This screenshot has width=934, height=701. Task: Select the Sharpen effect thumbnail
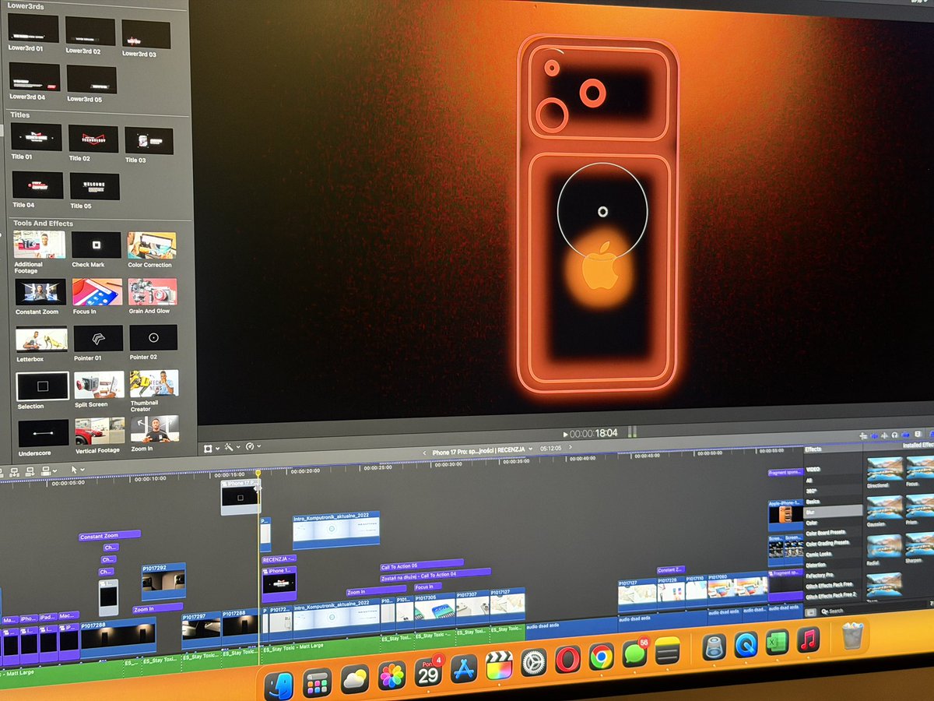coord(921,543)
